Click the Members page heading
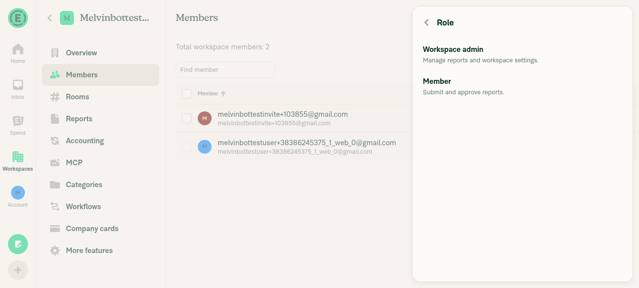Screen dimensions: 639x288 tap(197, 18)
